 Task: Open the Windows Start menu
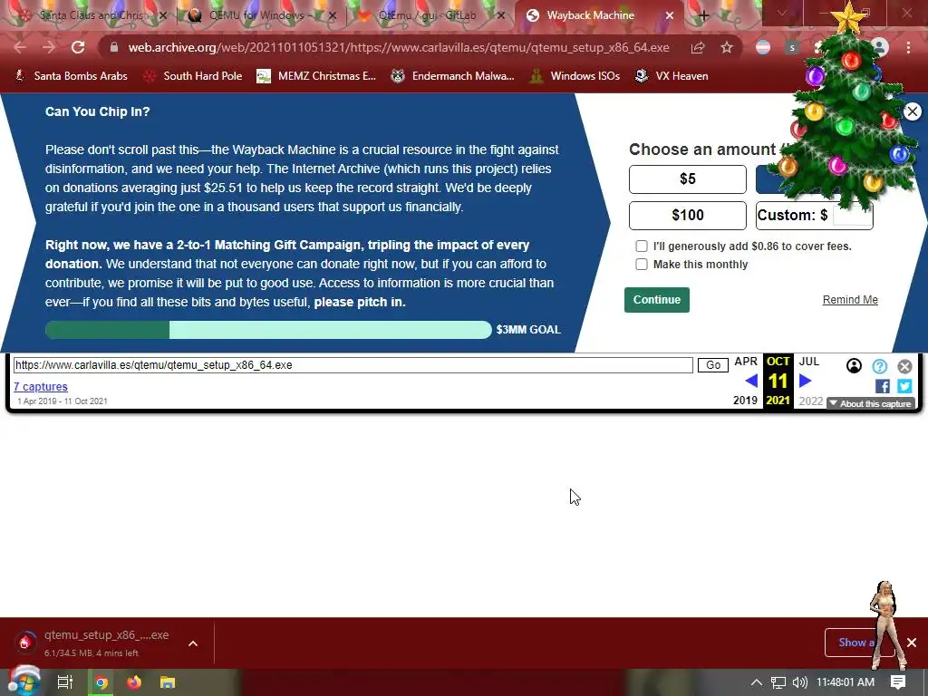pyautogui.click(x=23, y=681)
